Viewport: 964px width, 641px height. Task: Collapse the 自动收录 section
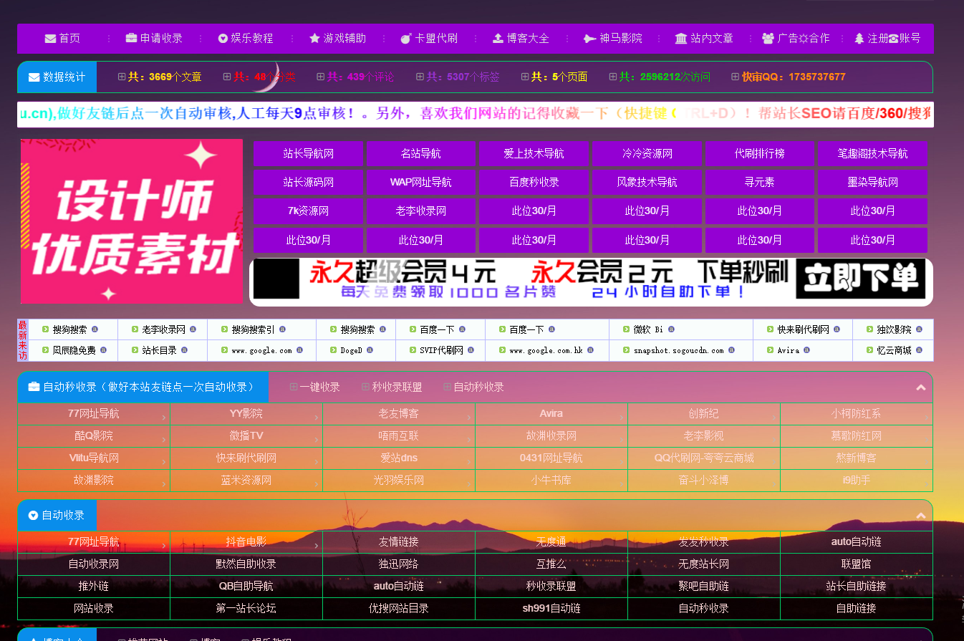[x=921, y=515]
